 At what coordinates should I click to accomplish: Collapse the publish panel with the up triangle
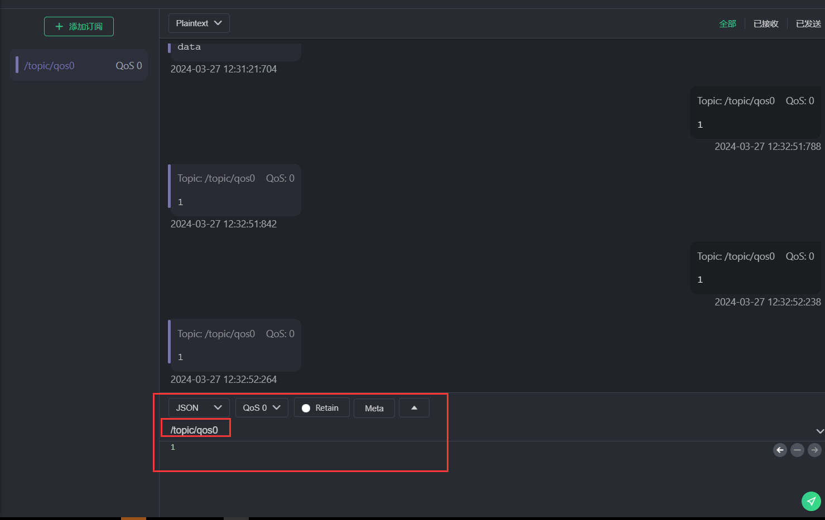coord(414,408)
